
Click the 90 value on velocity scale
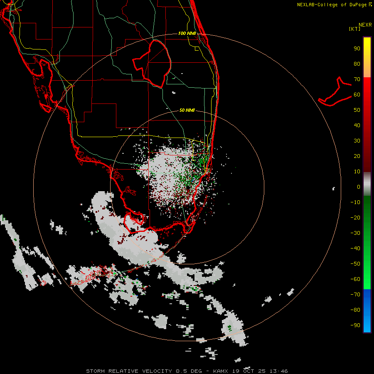[357, 49]
